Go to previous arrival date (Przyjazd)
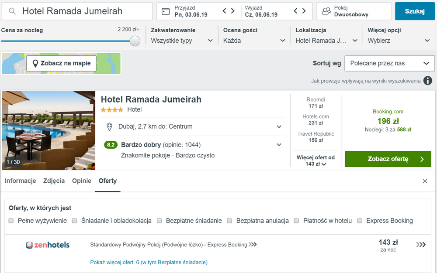 [224, 11]
